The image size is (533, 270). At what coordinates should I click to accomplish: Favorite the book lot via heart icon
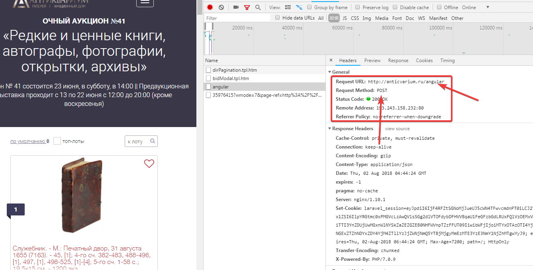coord(149,163)
